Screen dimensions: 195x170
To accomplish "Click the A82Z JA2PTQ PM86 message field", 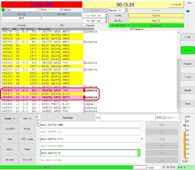I will click(x=90, y=125).
